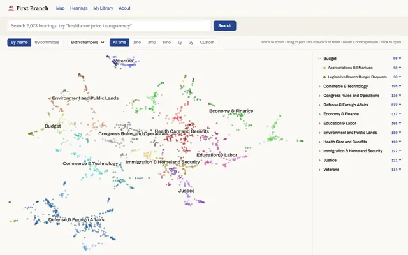
Task: Select Economy & Finance in sidebar list
Action: (341, 114)
